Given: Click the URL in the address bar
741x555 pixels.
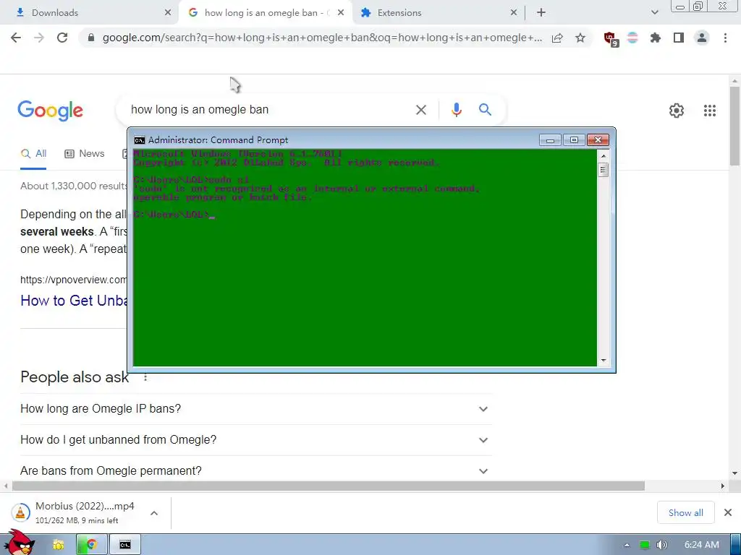Looking at the screenshot, I should [322, 38].
